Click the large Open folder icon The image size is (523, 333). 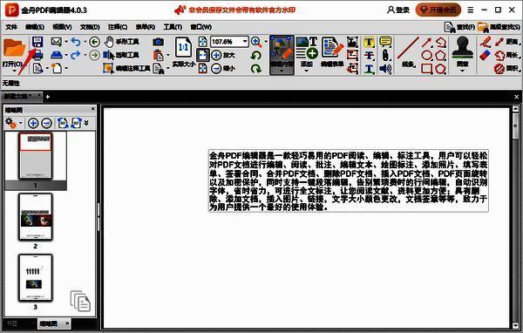click(x=14, y=49)
